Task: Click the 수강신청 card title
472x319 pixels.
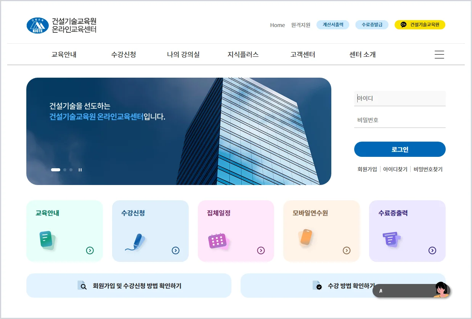Action: click(x=133, y=213)
